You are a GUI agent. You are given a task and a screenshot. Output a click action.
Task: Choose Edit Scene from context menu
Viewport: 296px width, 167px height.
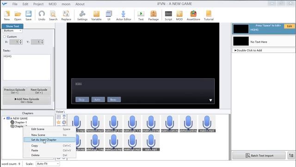tap(49, 129)
